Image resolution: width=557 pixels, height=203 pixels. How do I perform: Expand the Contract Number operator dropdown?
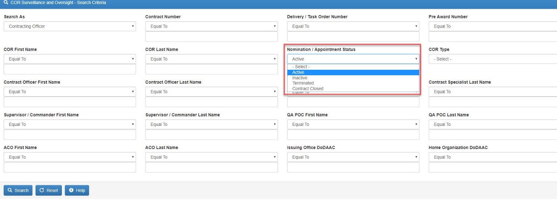[x=211, y=26]
